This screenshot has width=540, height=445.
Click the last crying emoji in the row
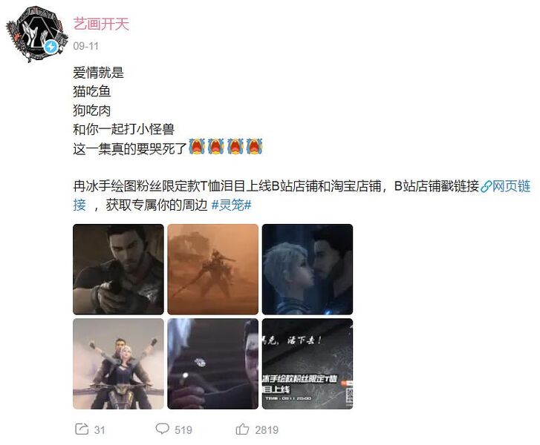(254, 147)
